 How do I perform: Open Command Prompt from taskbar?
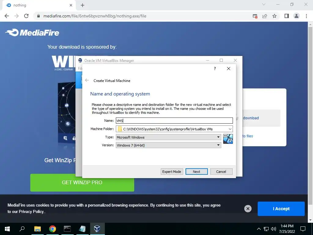tap(67, 229)
